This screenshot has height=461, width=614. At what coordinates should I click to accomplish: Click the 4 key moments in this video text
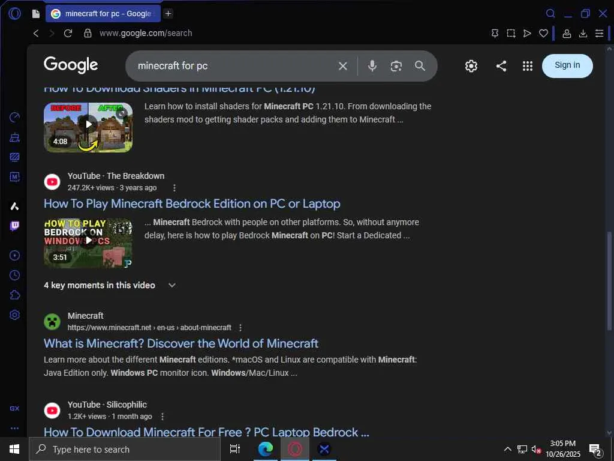[100, 285]
